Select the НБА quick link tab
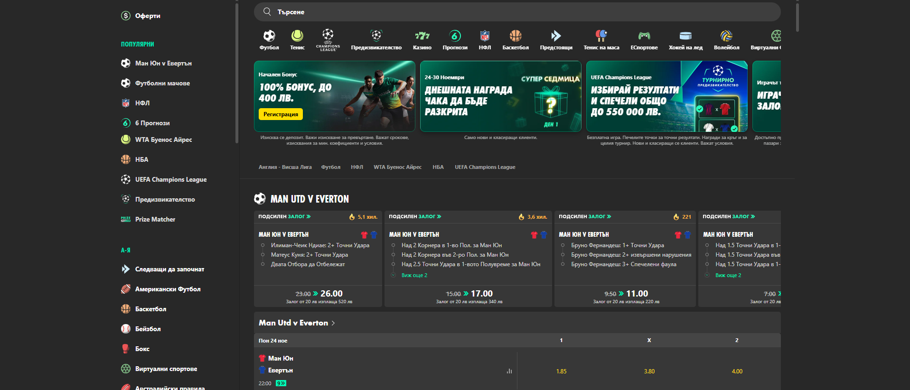 point(438,167)
